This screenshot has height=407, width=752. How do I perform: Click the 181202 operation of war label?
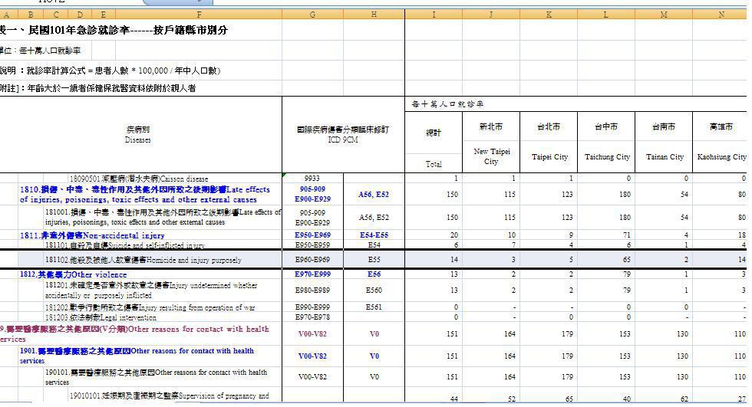click(150, 307)
